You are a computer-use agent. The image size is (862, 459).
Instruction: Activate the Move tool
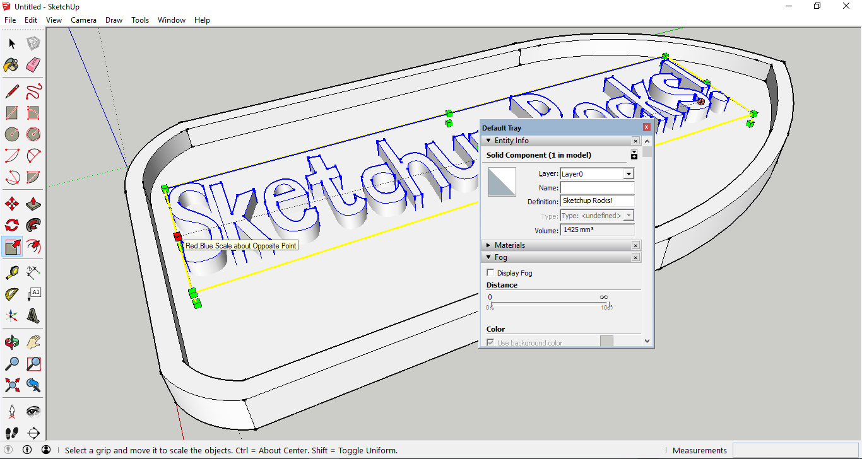(12, 204)
